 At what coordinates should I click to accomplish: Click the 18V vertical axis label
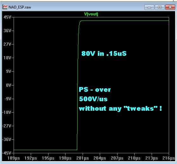pos(8,58)
